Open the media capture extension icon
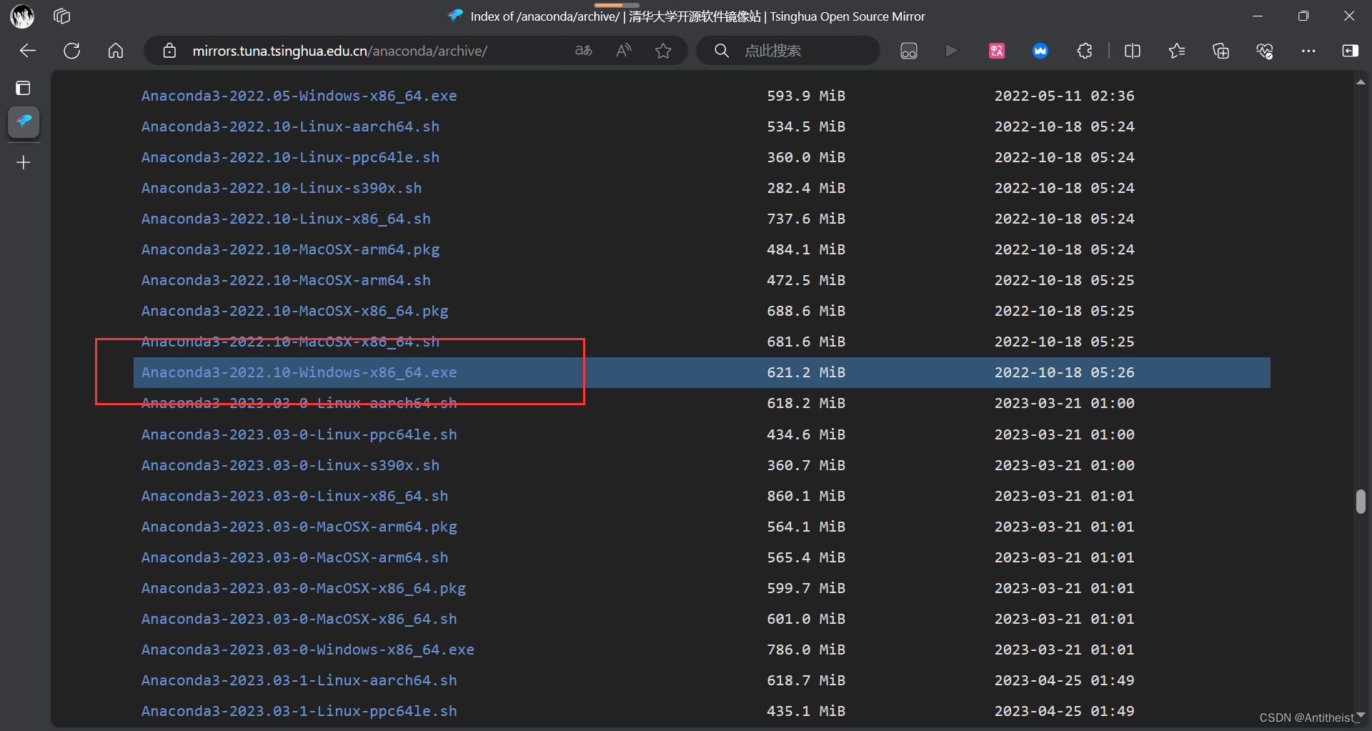This screenshot has width=1372, height=731. 909,51
